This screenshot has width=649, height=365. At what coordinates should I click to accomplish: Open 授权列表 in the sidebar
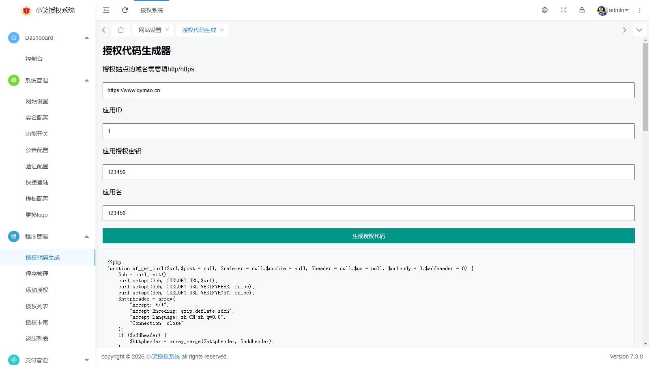36,306
